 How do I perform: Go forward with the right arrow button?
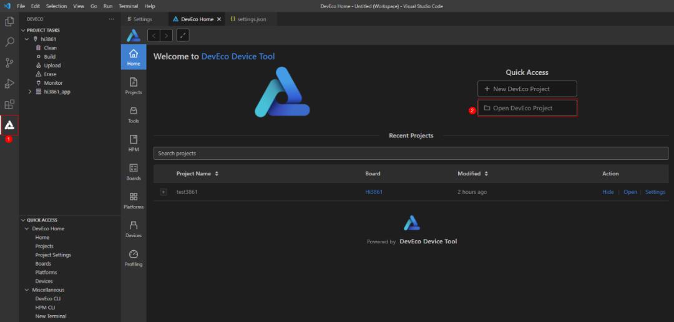[x=167, y=35]
